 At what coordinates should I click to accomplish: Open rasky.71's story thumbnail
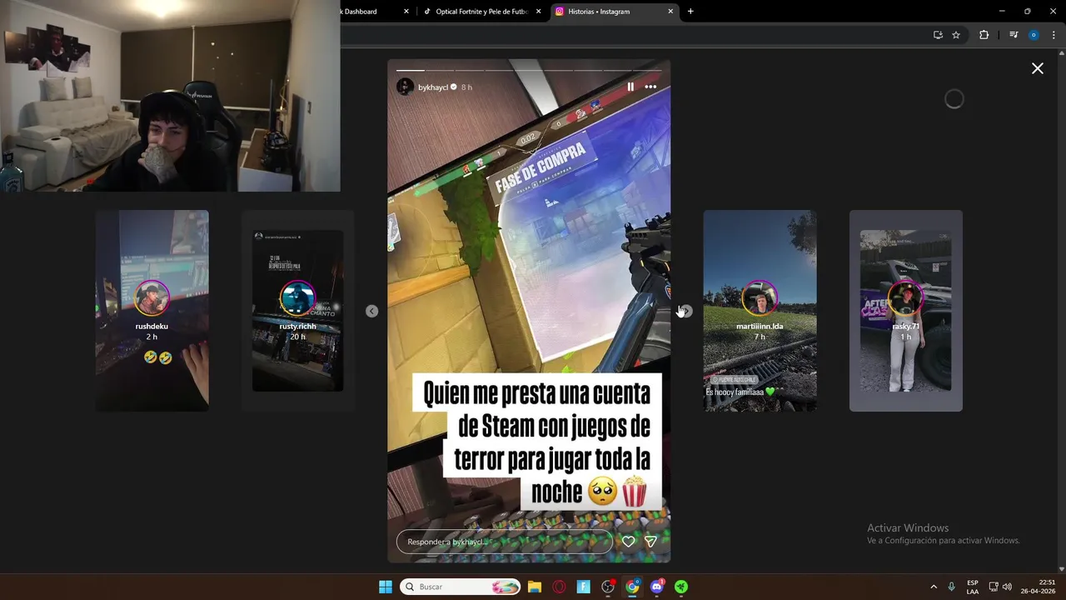coord(906,311)
